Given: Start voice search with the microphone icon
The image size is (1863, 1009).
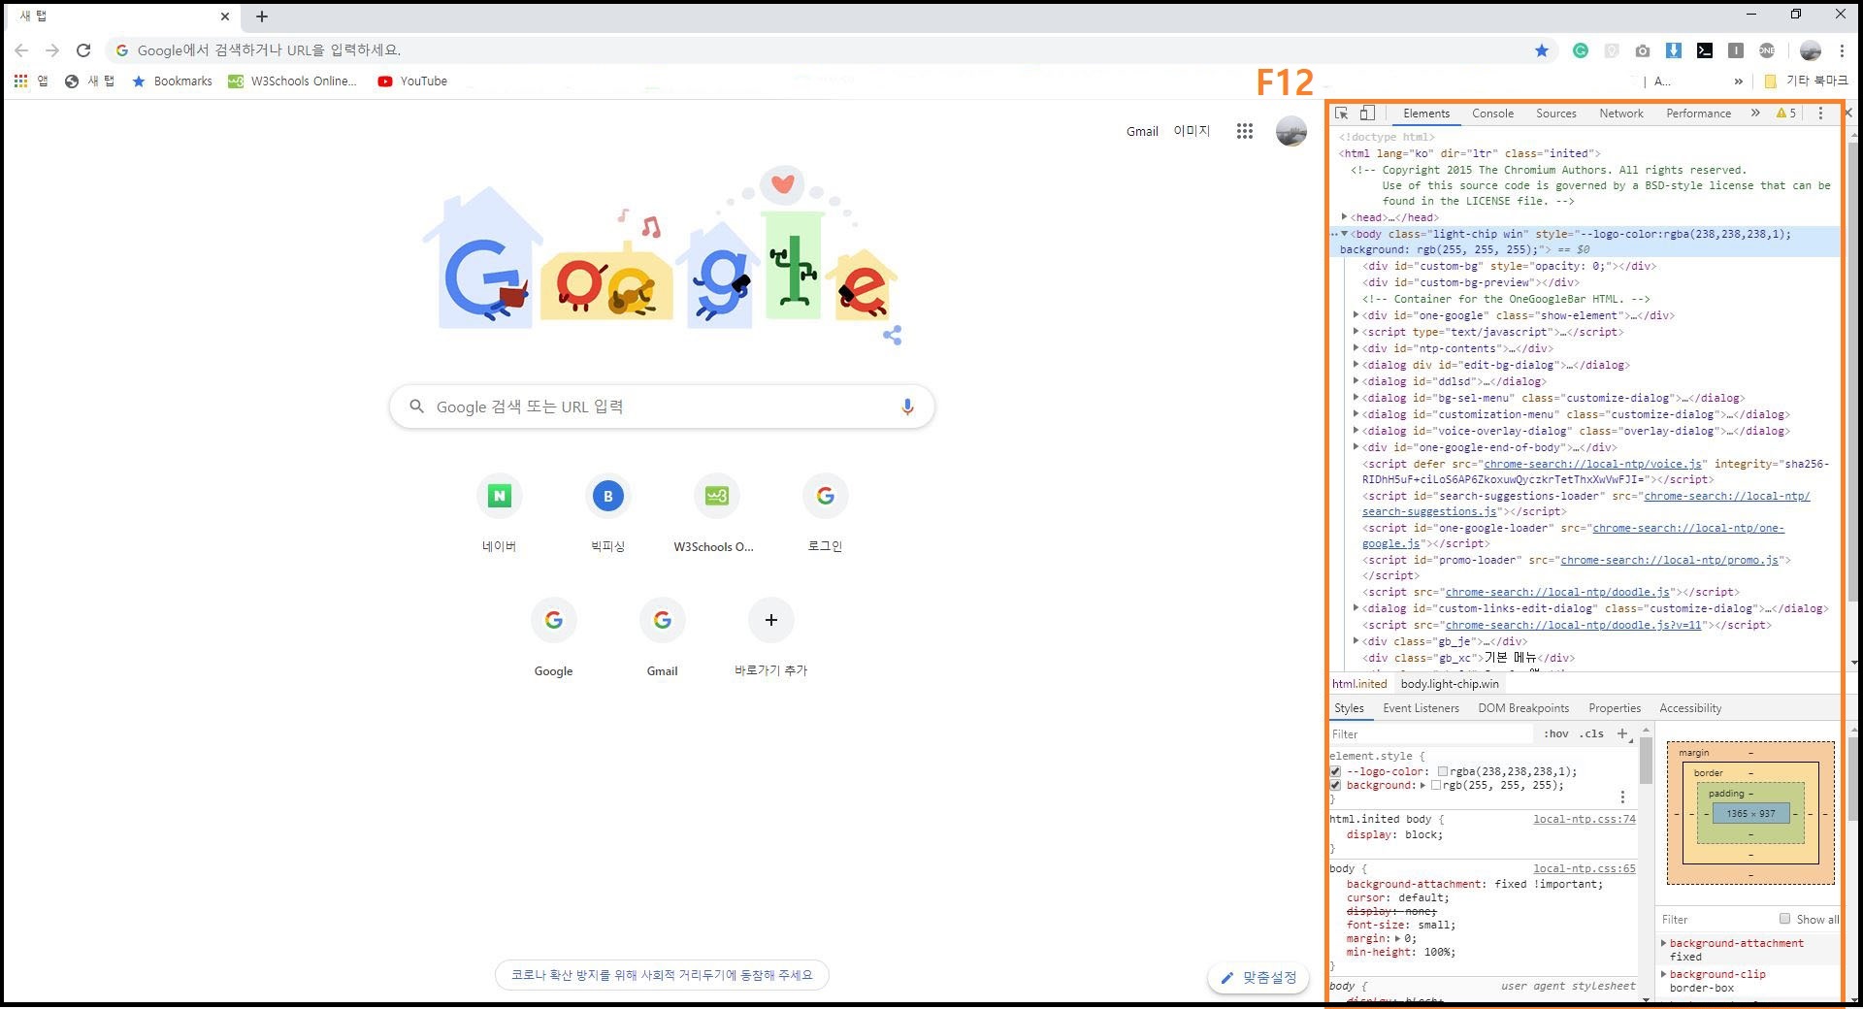Looking at the screenshot, I should [x=907, y=407].
